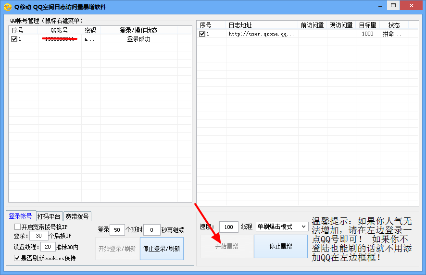Click the 停止暴增 button

point(281,246)
